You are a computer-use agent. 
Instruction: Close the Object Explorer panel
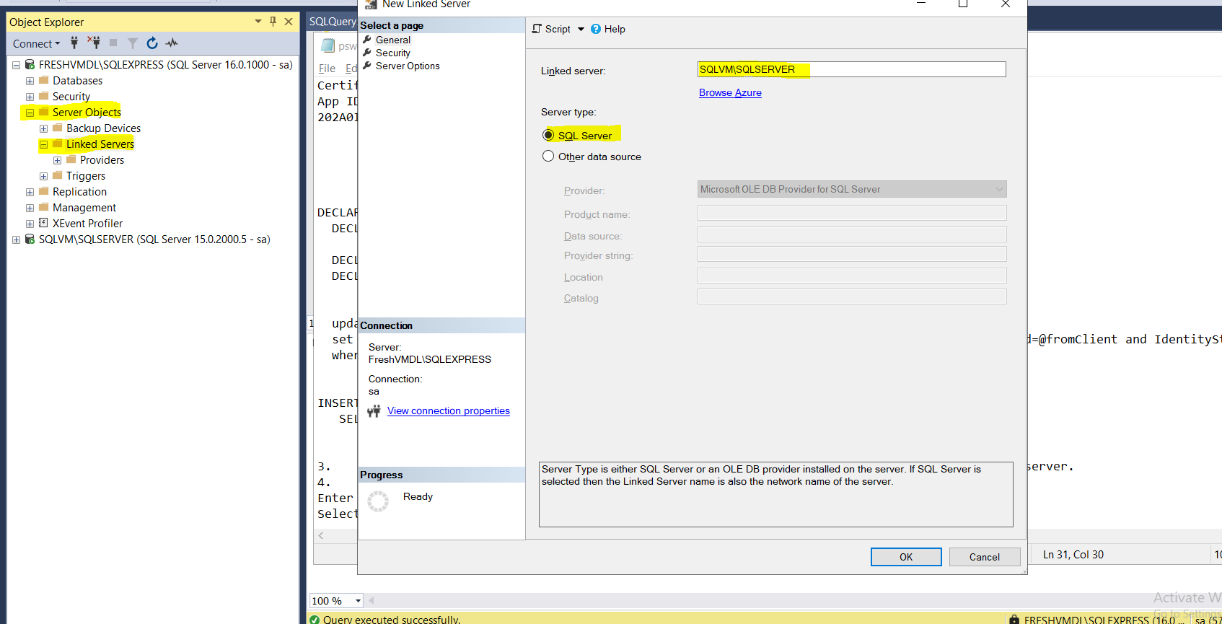tap(289, 22)
